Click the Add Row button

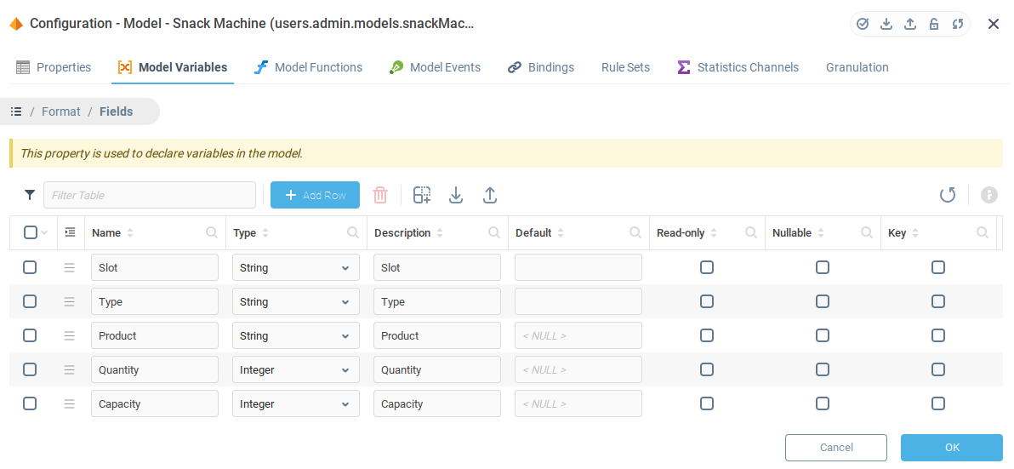coord(315,195)
